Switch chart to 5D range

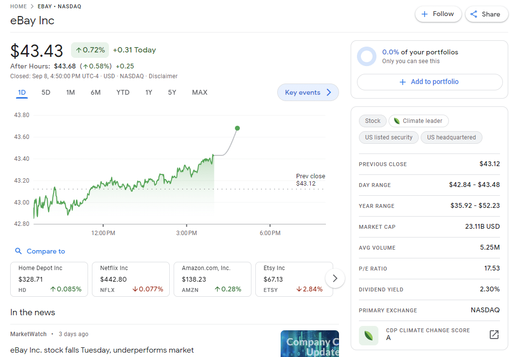tap(46, 93)
